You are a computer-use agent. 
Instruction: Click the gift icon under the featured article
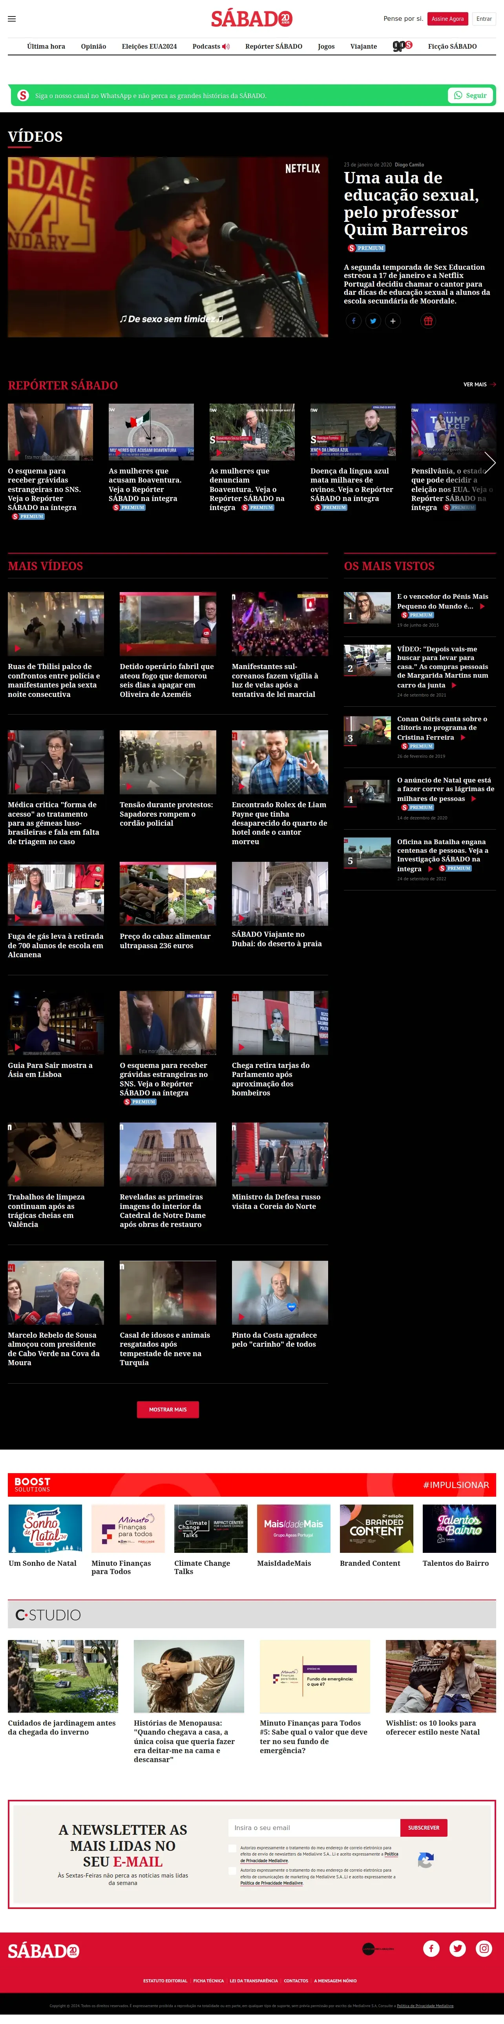click(427, 320)
